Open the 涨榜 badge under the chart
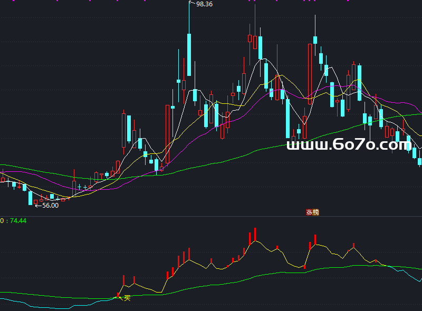Viewport: 422px width, 311px height. (312, 212)
